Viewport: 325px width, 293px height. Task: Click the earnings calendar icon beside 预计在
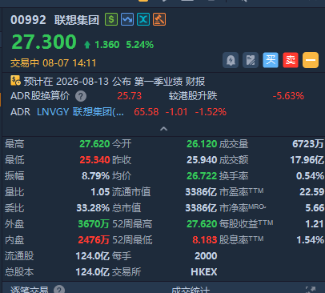click(x=15, y=80)
